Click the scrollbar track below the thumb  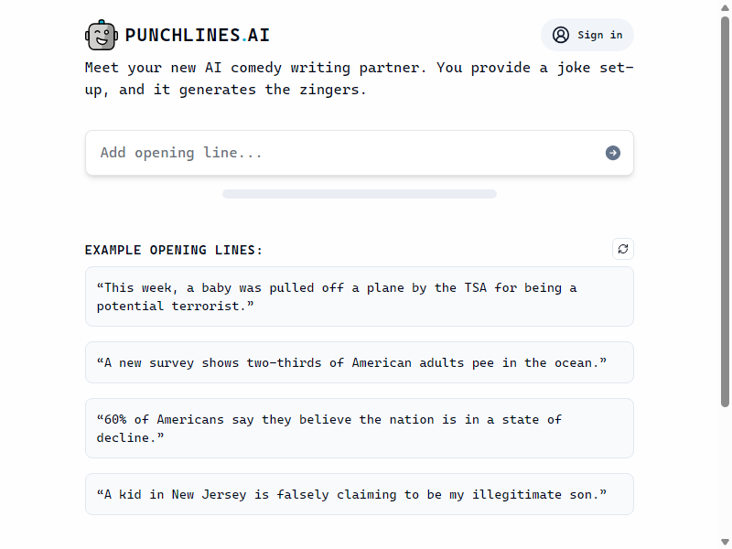[725, 471]
